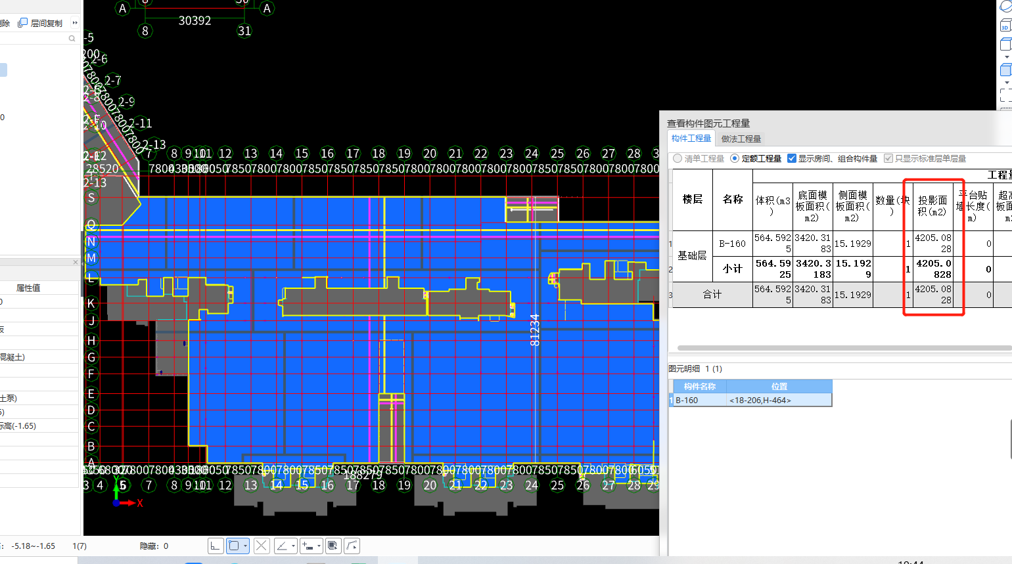Click the cross intersection snap icon
This screenshot has width=1012, height=564.
262,546
